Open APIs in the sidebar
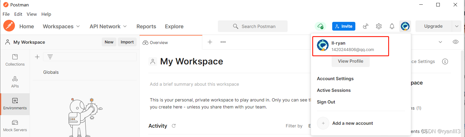Screen dimensions: 465x137 (15, 82)
